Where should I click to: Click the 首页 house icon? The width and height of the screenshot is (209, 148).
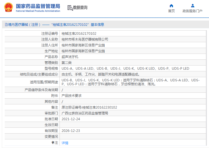pos(171,6)
